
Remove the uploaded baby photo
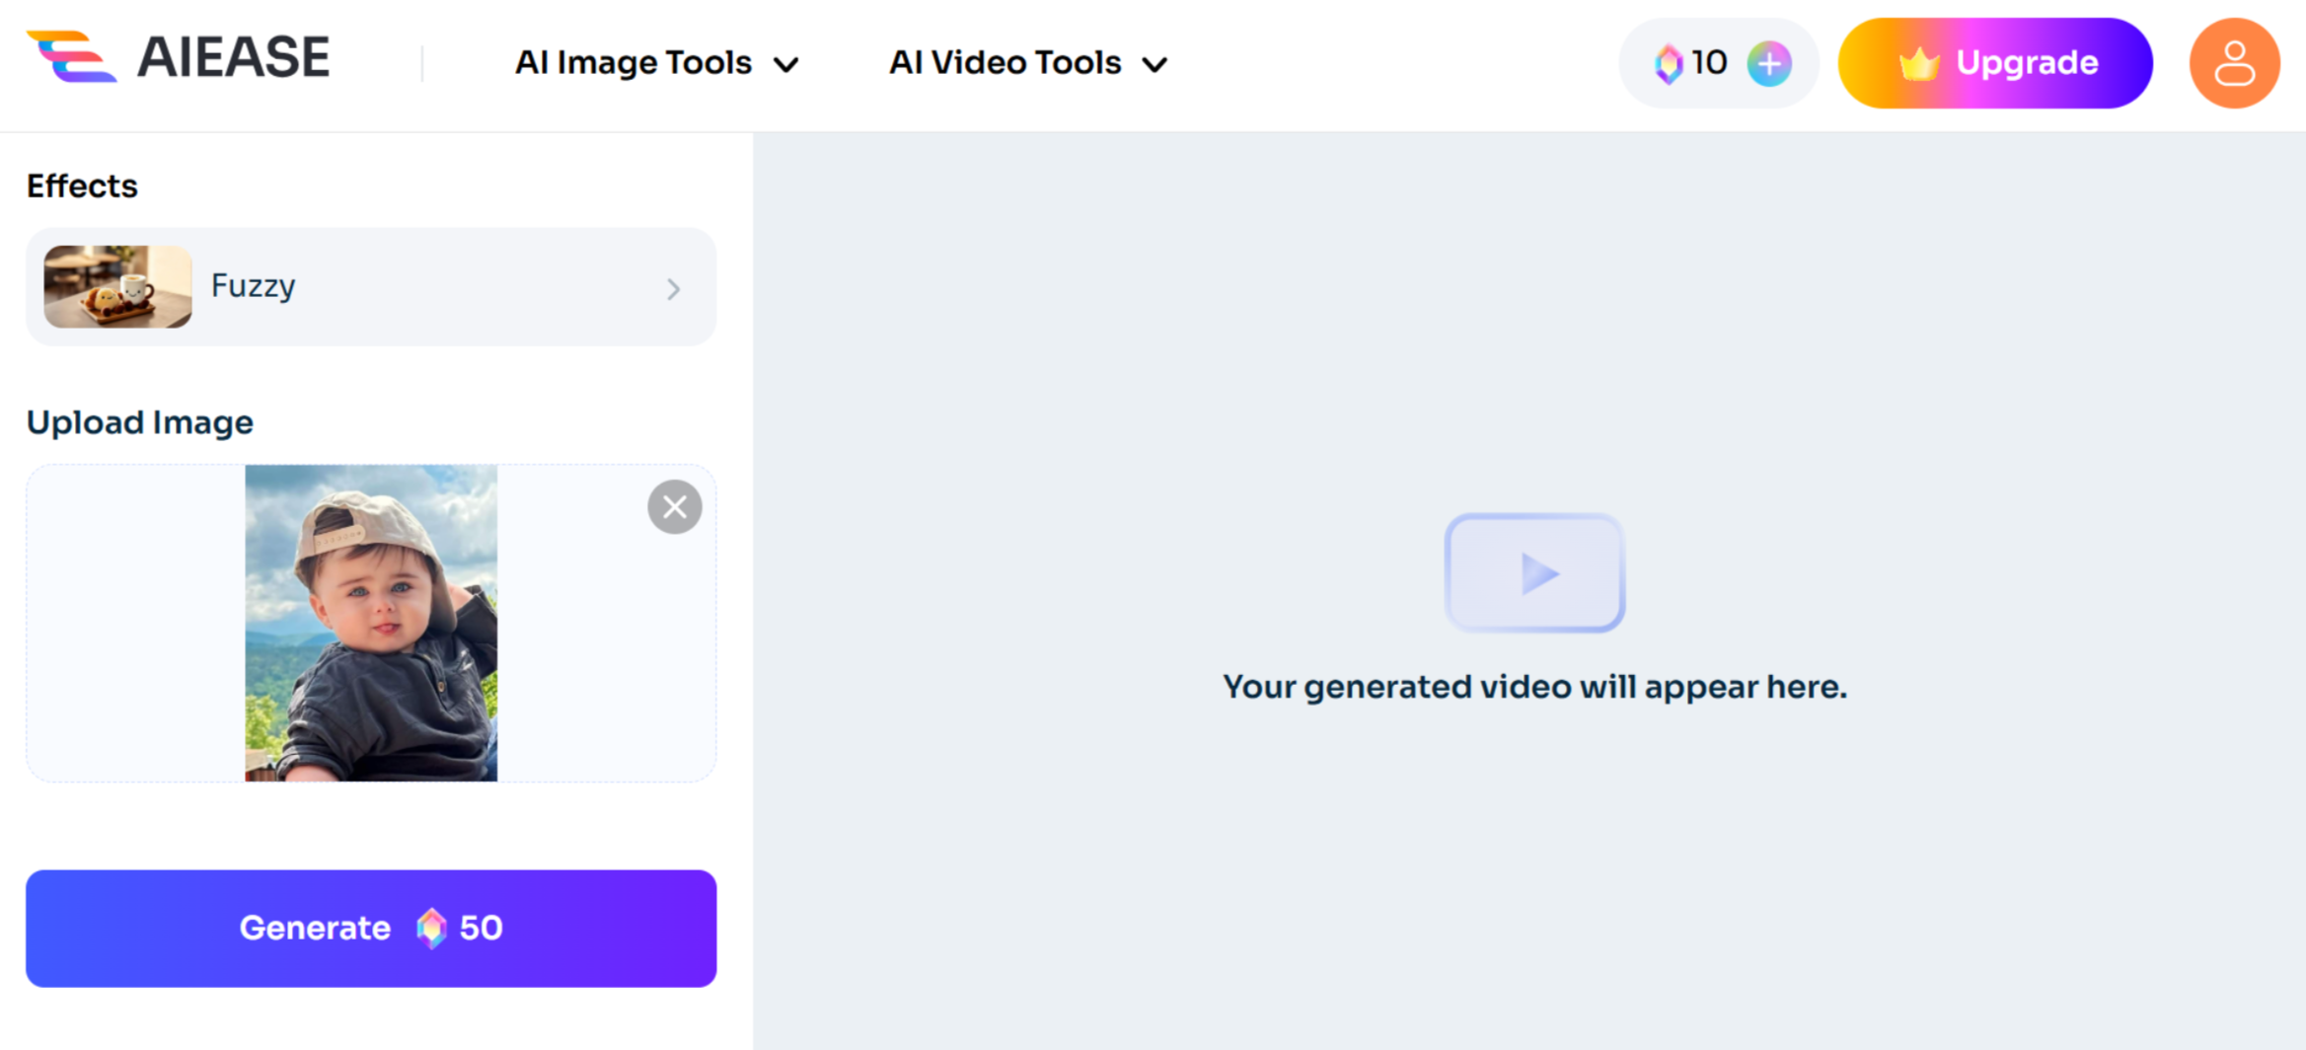pos(675,506)
